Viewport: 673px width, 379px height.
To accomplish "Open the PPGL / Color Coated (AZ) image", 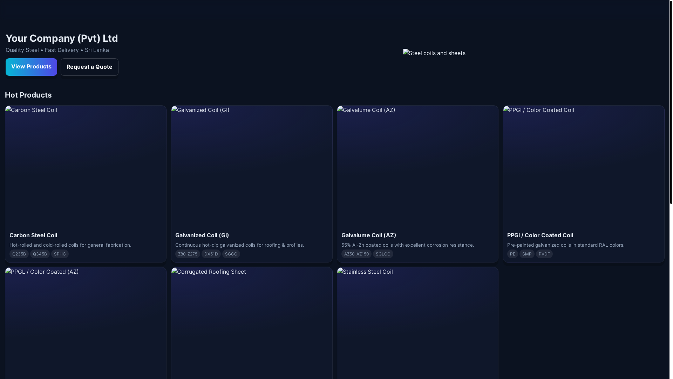I will coord(86,323).
